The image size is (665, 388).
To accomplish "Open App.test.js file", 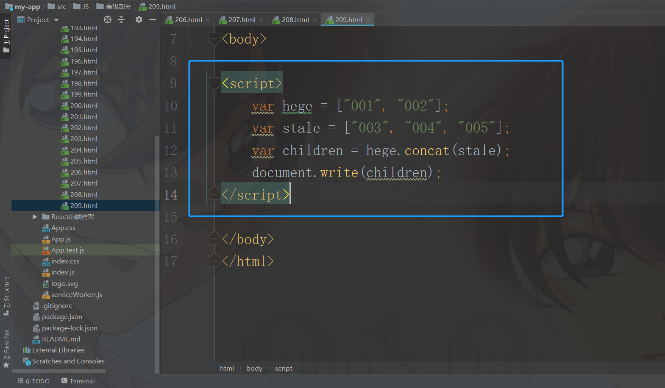I will (x=63, y=250).
